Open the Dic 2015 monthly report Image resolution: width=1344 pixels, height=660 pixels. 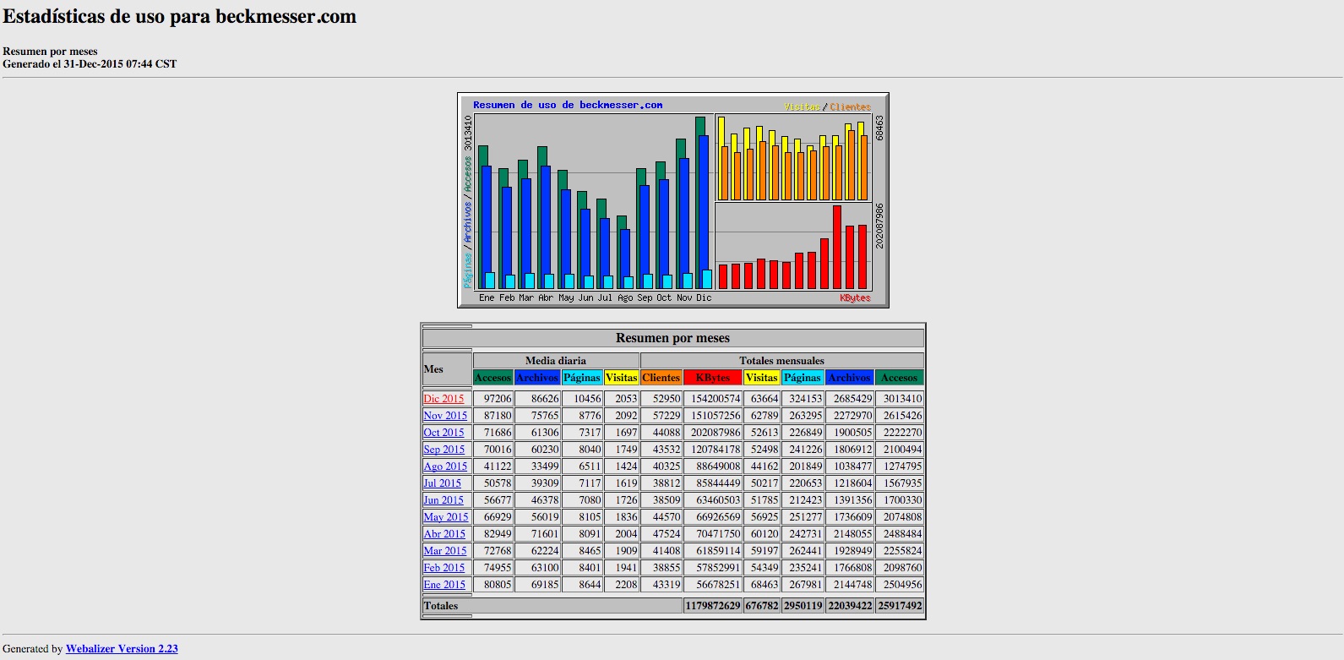point(443,399)
